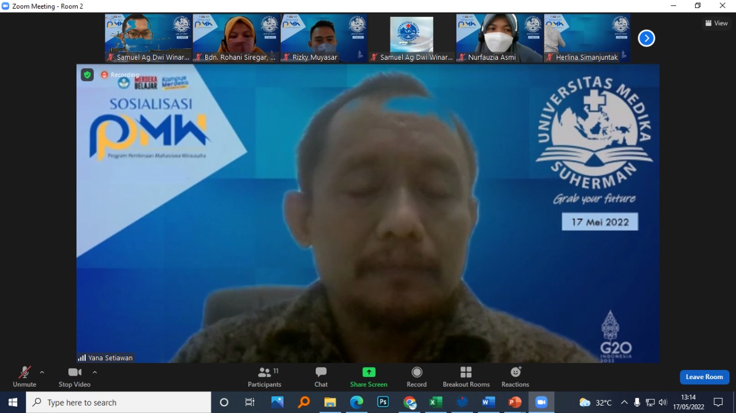Expand audio options arrow next to Unmute
Screen dimensions: 736x413
click(x=42, y=372)
